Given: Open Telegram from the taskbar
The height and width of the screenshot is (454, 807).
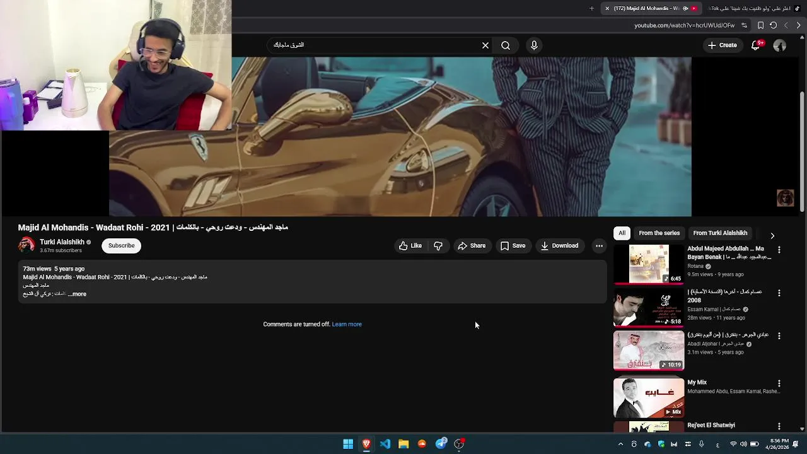Looking at the screenshot, I should (x=441, y=444).
